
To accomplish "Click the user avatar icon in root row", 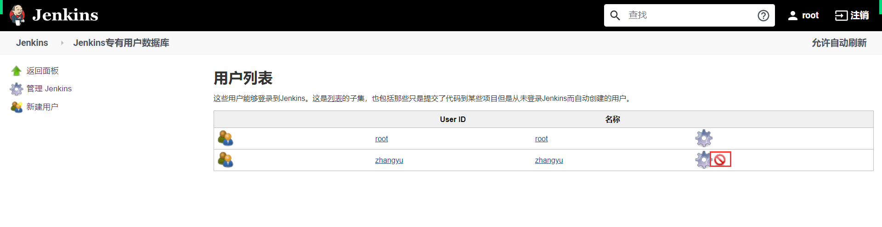I will 226,138.
